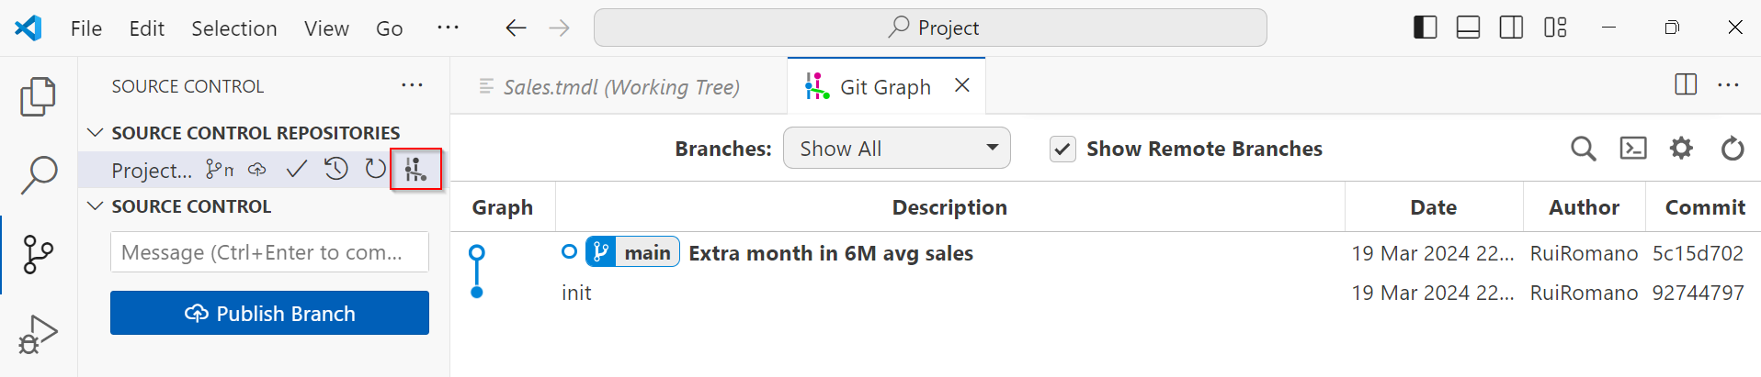Image resolution: width=1761 pixels, height=377 pixels.
Task: Click the Git Graph find (magnifier) icon
Action: tap(1583, 149)
